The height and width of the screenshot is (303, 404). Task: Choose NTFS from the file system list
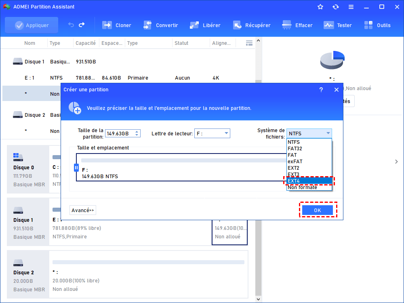tap(309, 142)
